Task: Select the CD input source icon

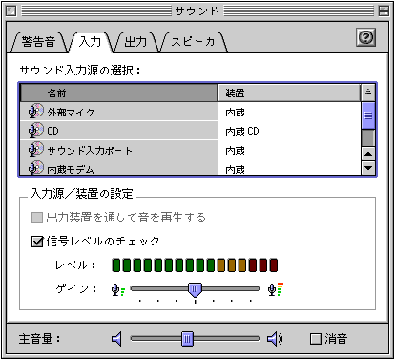Action: pos(35,130)
